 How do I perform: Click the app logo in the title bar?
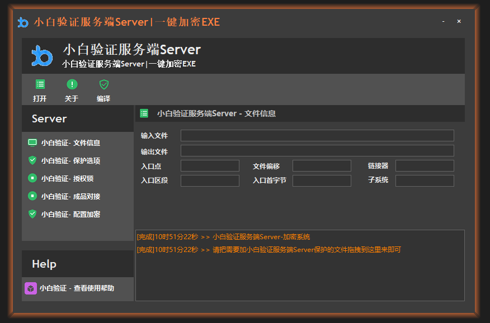point(22,21)
